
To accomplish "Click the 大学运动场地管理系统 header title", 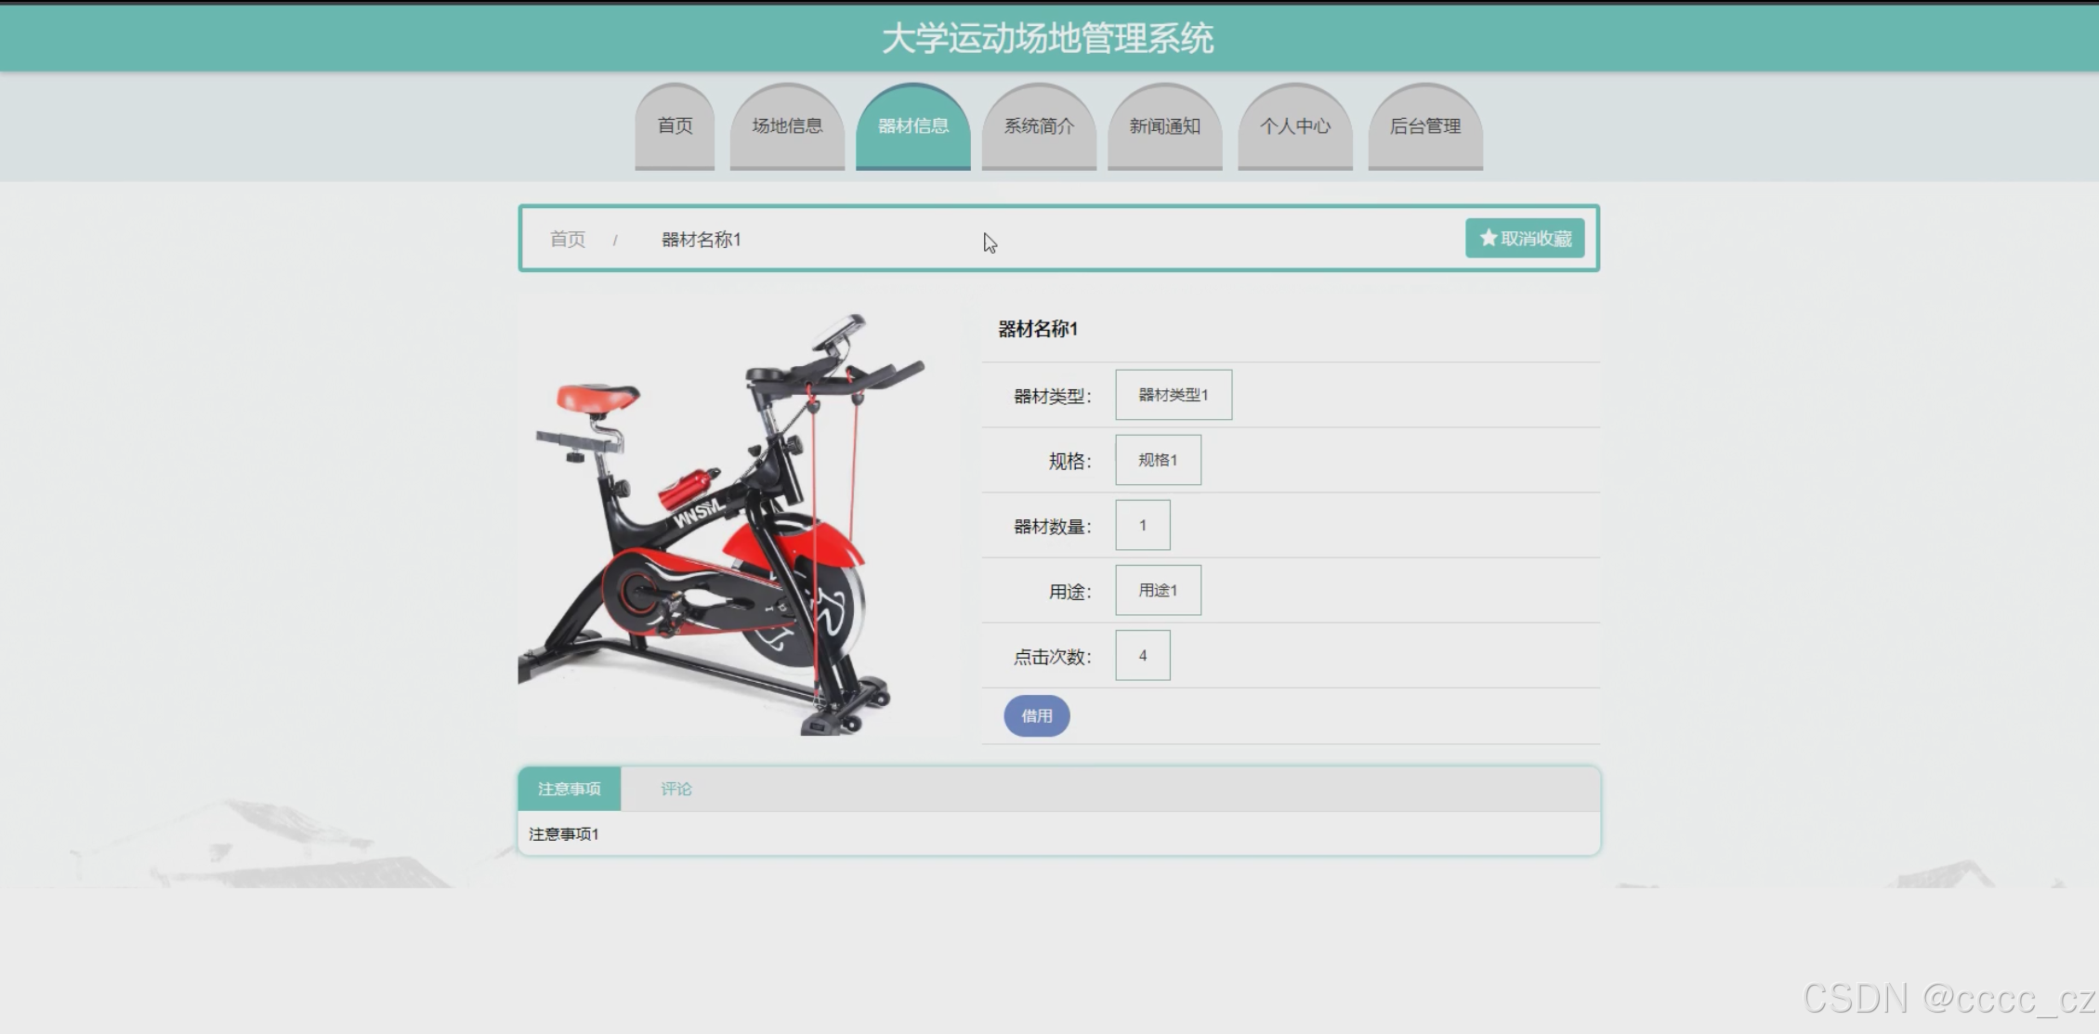I will (x=1047, y=39).
